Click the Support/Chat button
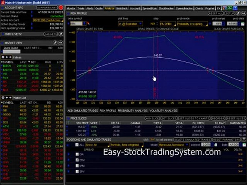 (47, 7)
